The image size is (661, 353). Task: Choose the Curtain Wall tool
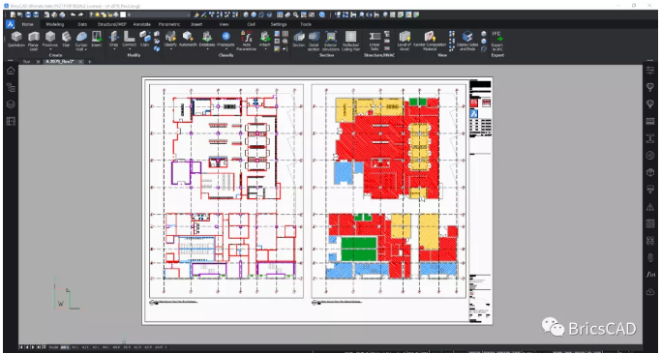click(81, 41)
